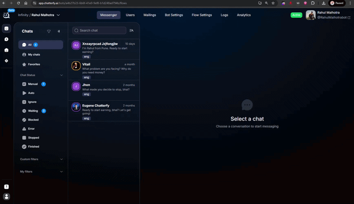Open the Eugene Chatterfy chat
The width and height of the screenshot is (354, 204).
point(104,111)
